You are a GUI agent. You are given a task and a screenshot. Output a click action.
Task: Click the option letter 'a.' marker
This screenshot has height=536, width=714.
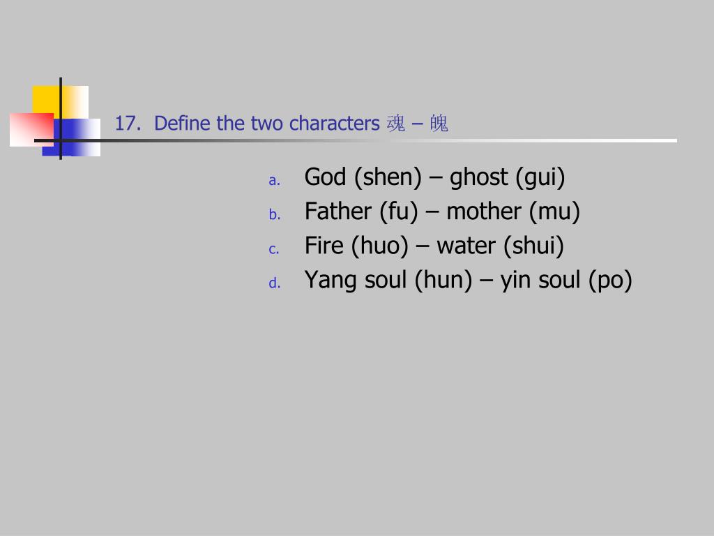coord(274,181)
